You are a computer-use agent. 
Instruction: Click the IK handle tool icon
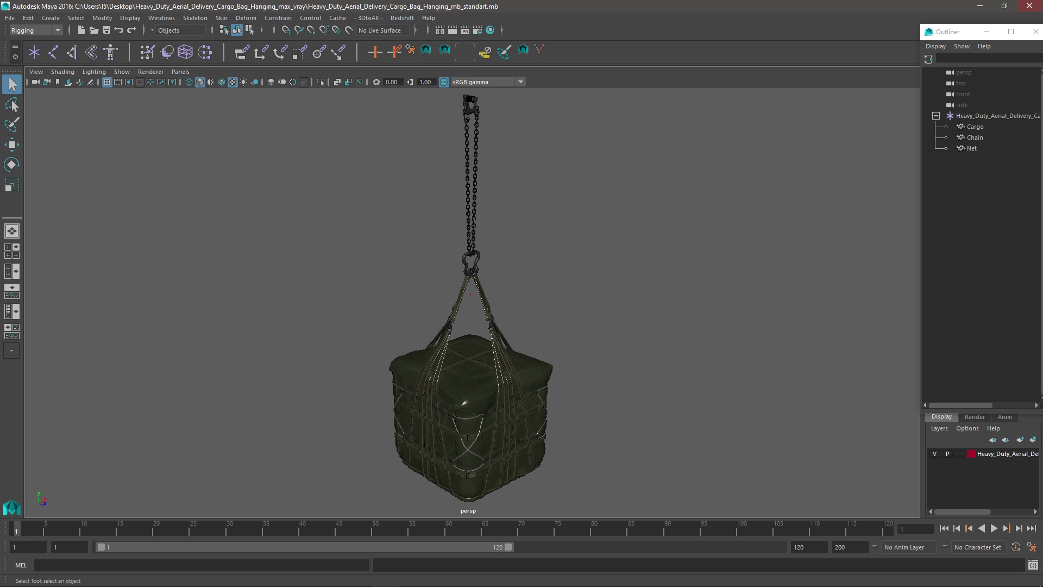coord(72,52)
